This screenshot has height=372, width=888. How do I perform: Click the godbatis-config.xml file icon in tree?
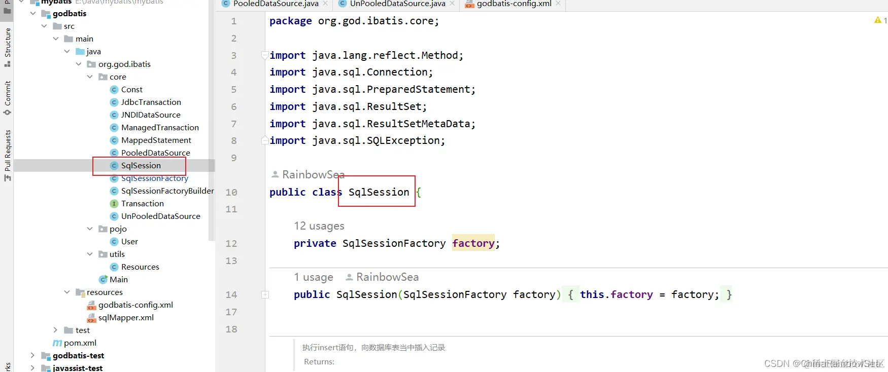pyautogui.click(x=91, y=305)
